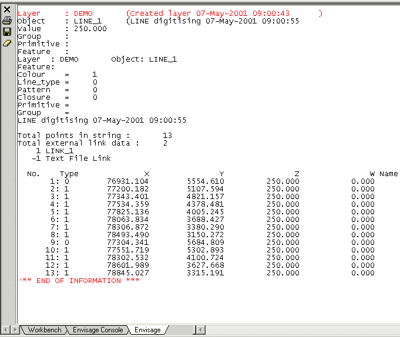Click the Y value 3627.668
Image resolution: width=400 pixels, height=337 pixels.
click(206, 265)
